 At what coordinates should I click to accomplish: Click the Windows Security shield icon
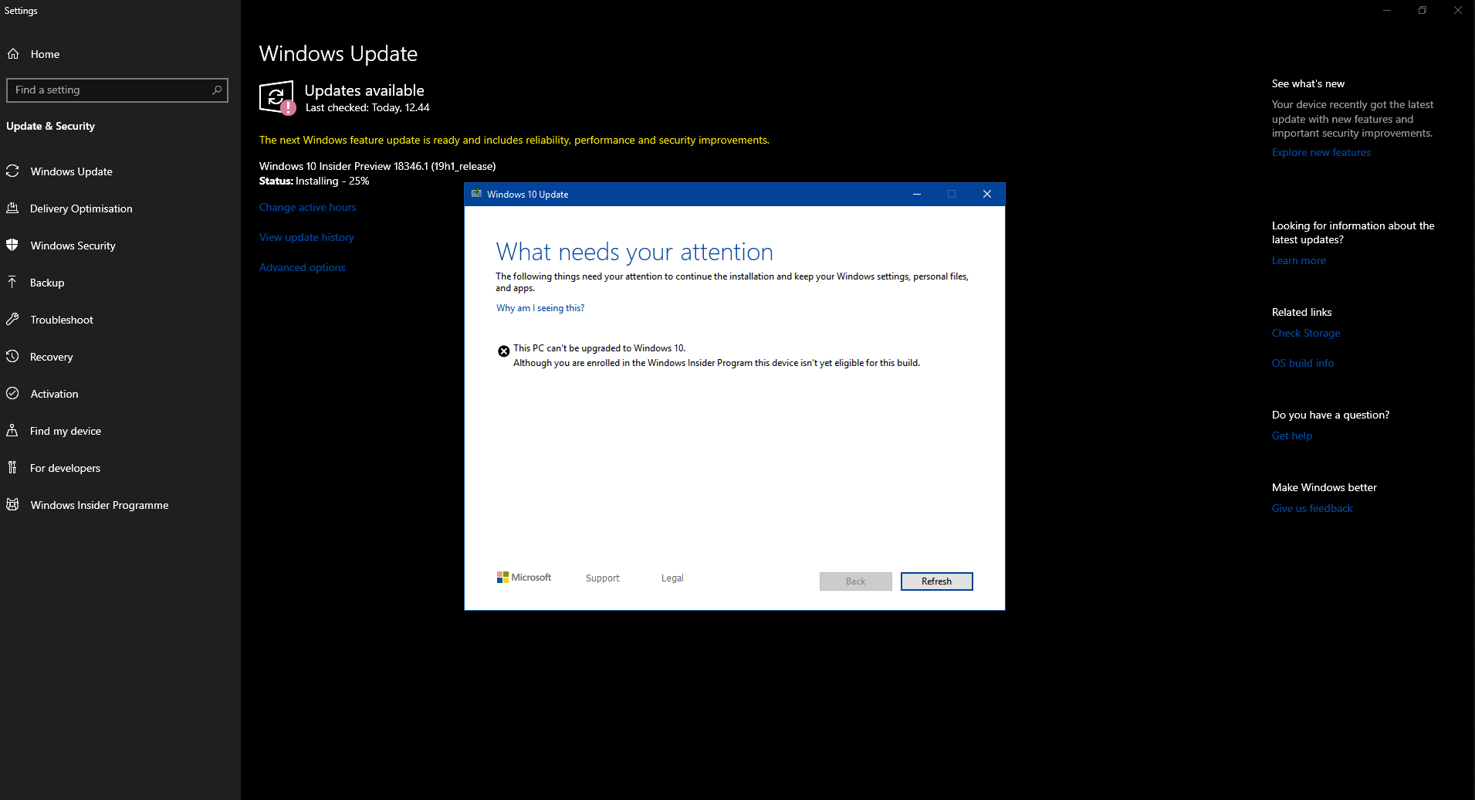pyautogui.click(x=12, y=246)
